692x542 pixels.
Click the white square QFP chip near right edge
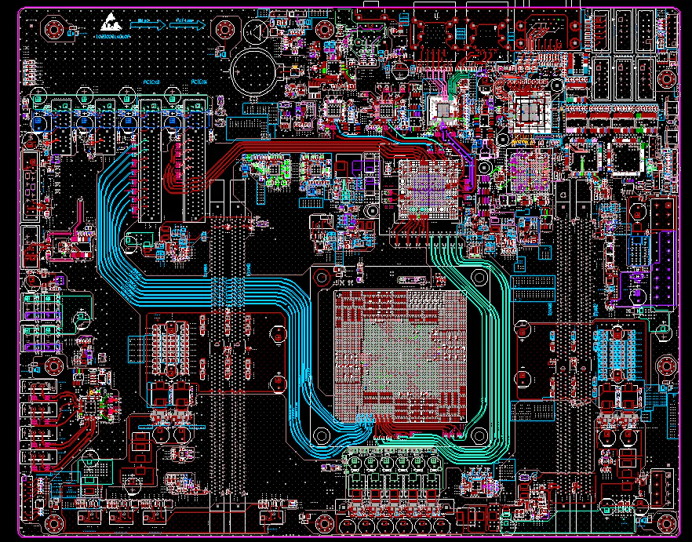pyautogui.click(x=628, y=158)
